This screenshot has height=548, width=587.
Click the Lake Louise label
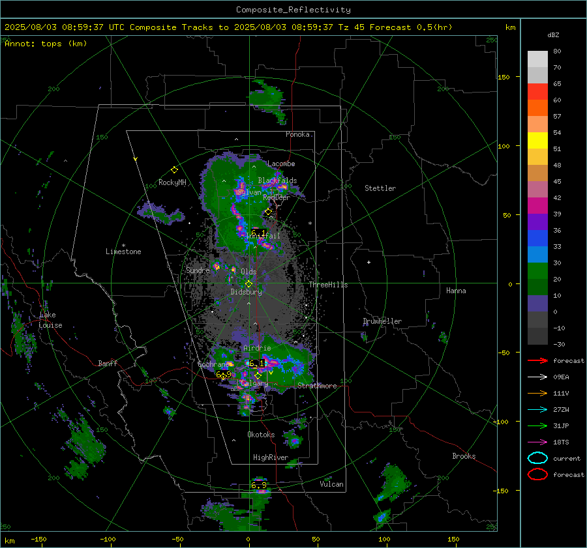click(x=50, y=320)
